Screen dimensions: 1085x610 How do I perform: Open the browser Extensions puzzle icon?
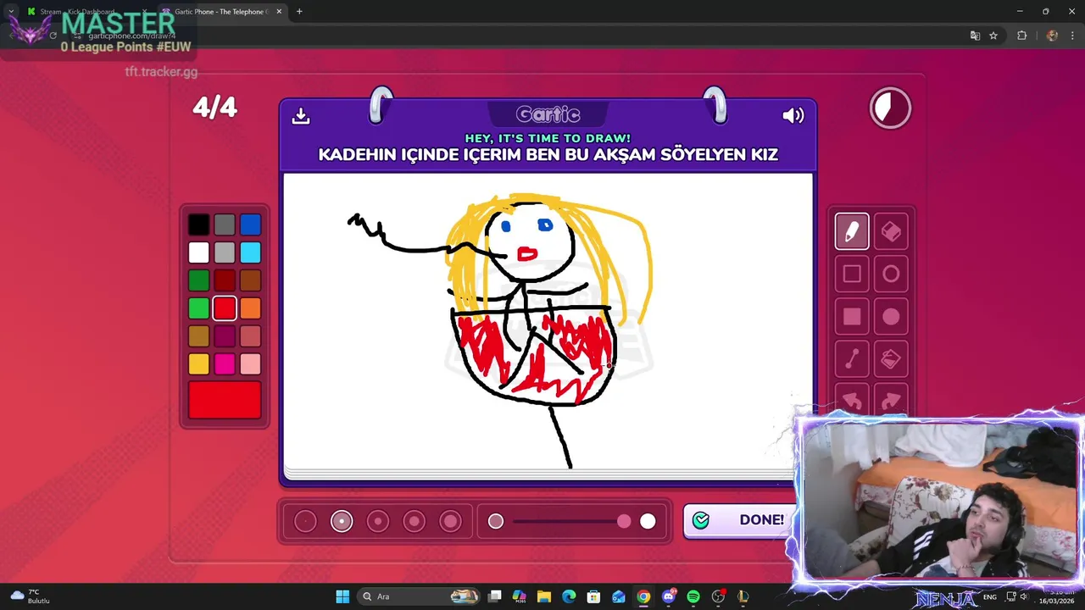coord(1021,36)
